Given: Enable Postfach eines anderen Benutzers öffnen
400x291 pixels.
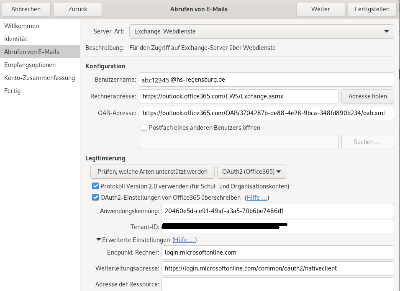Looking at the screenshot, I should click(144, 128).
